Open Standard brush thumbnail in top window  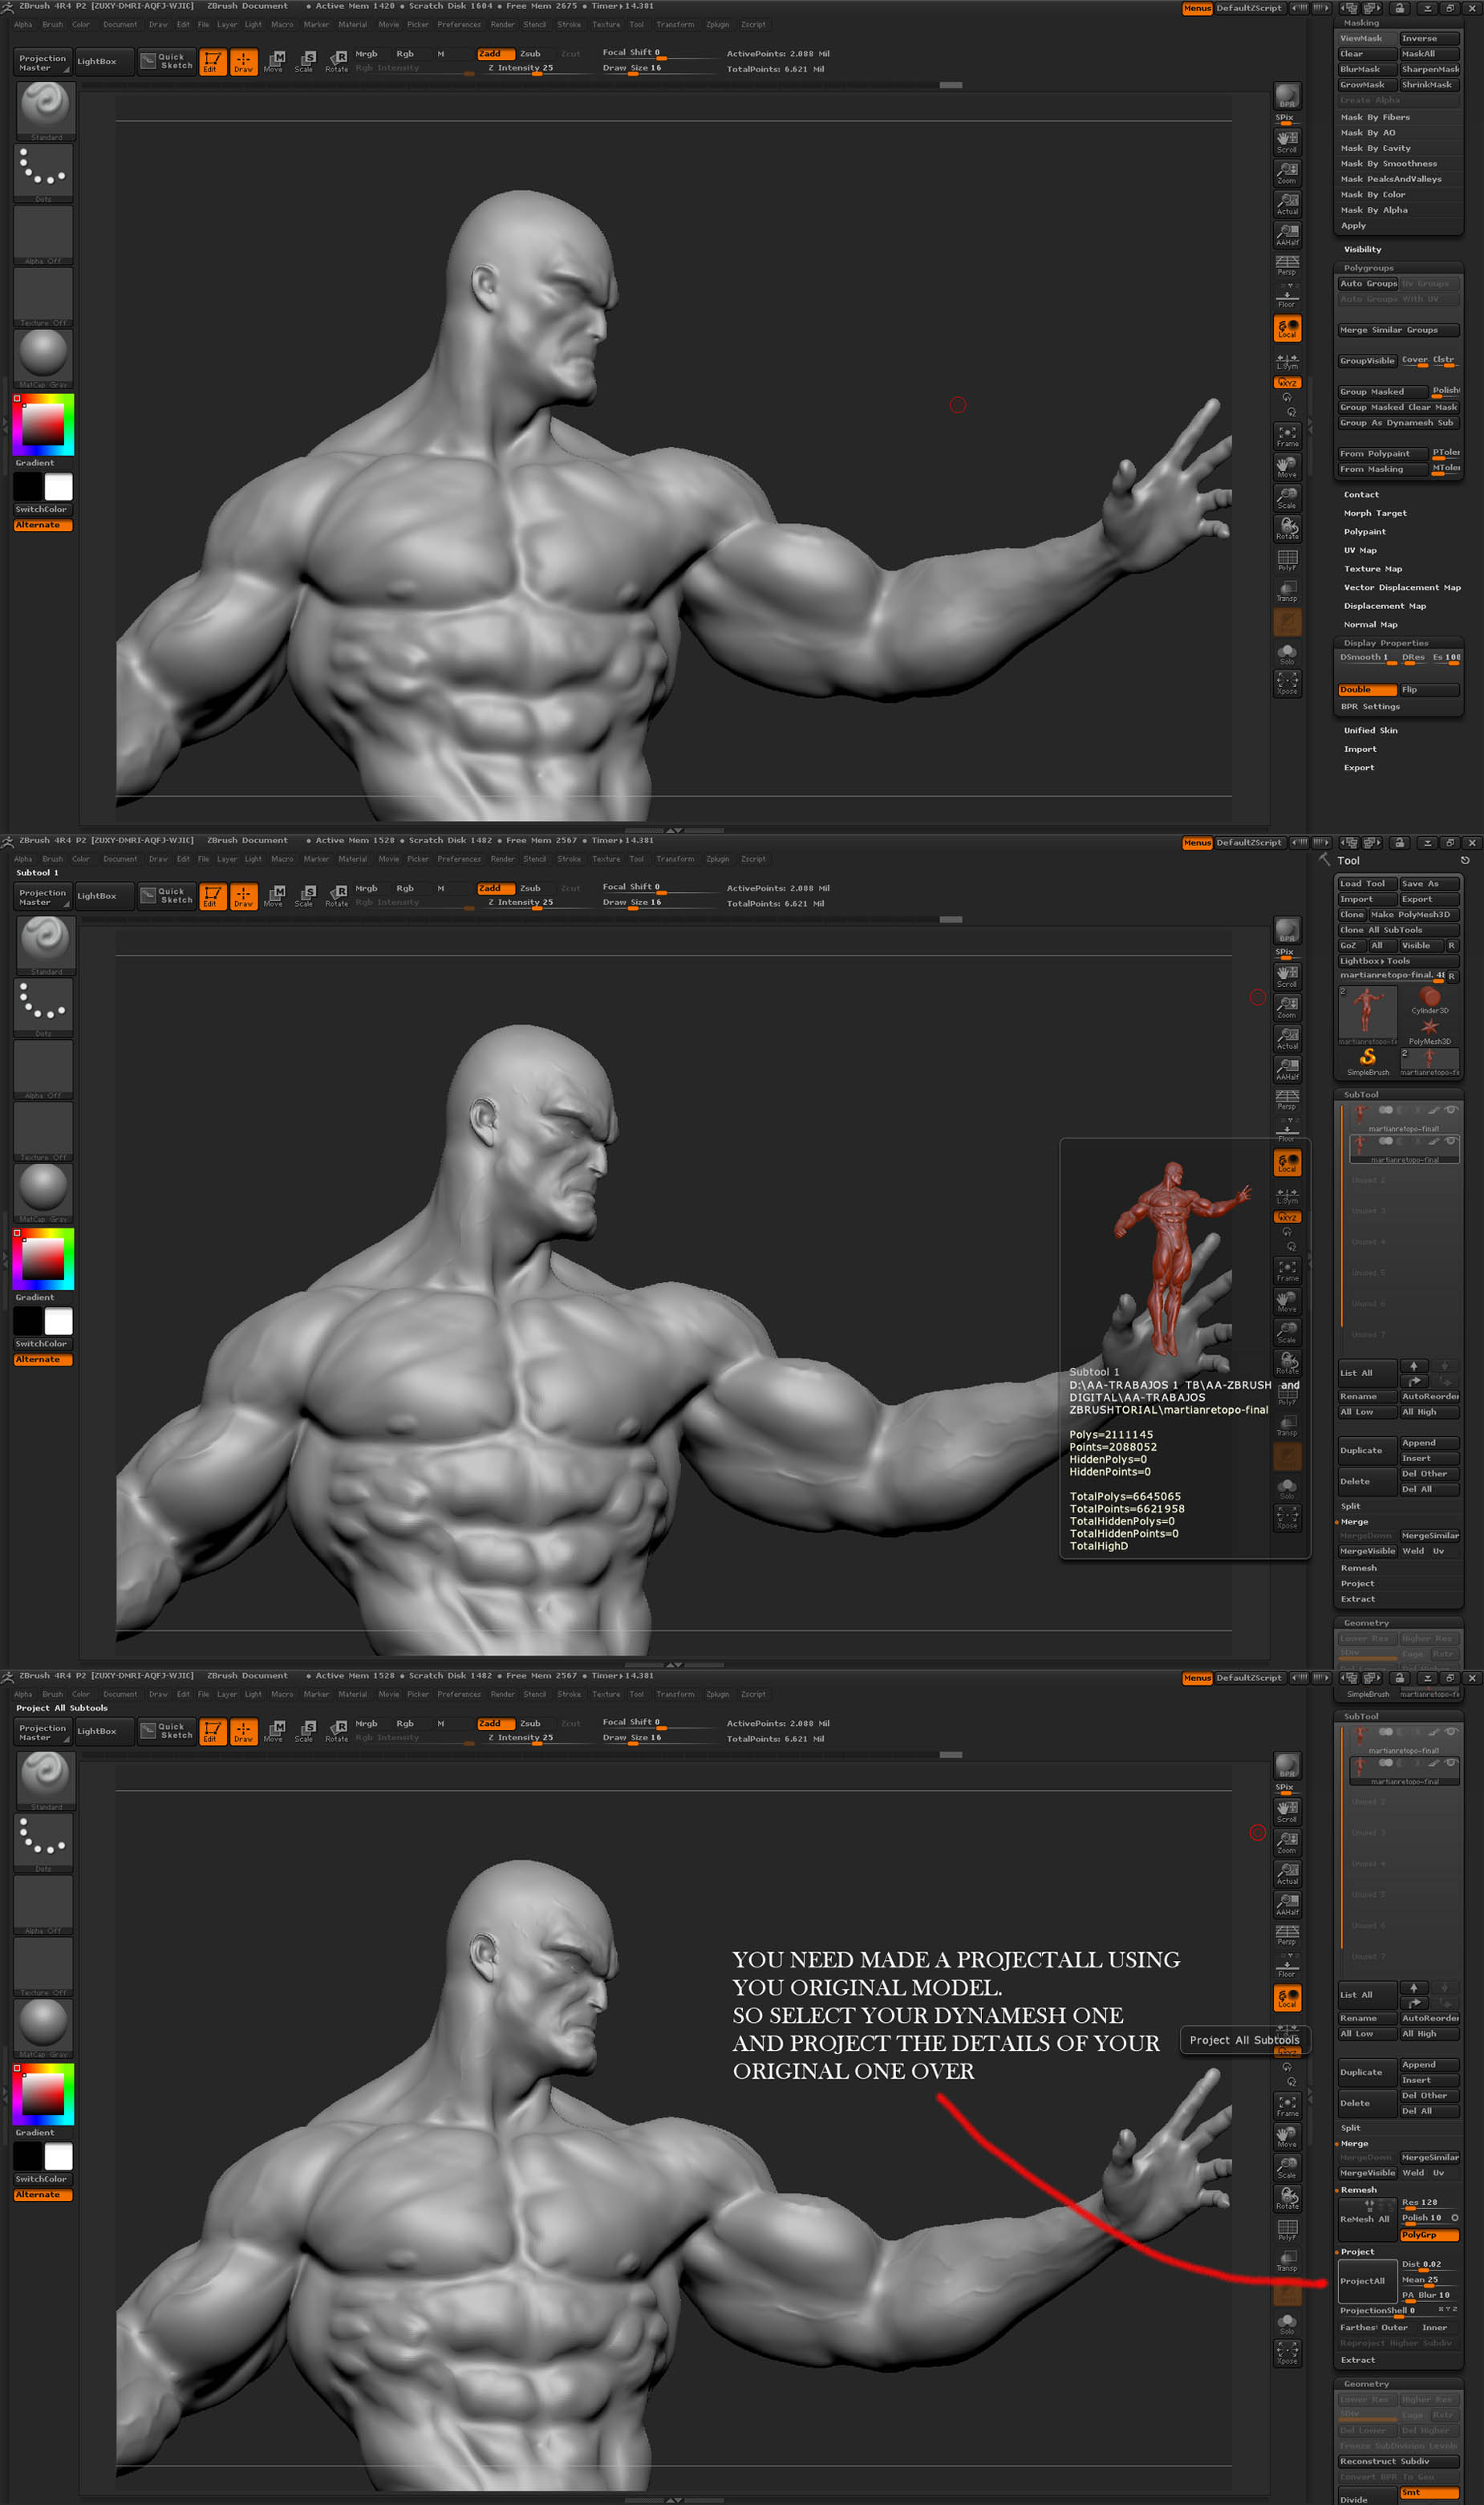(44, 110)
